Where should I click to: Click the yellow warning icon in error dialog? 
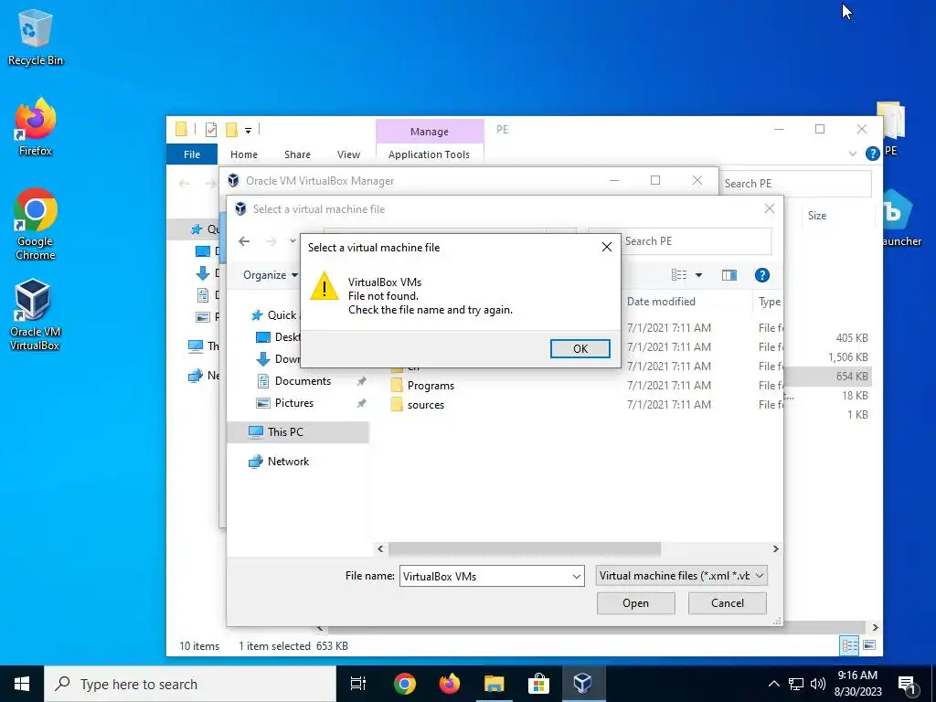coord(324,286)
